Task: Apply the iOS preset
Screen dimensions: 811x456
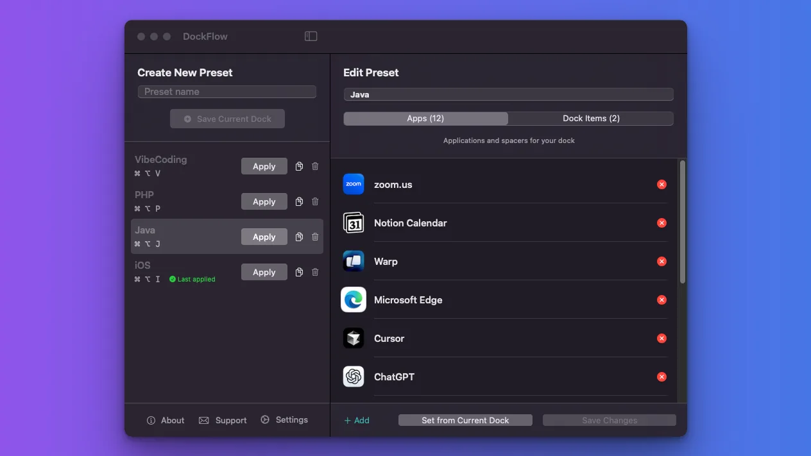Action: [264, 272]
